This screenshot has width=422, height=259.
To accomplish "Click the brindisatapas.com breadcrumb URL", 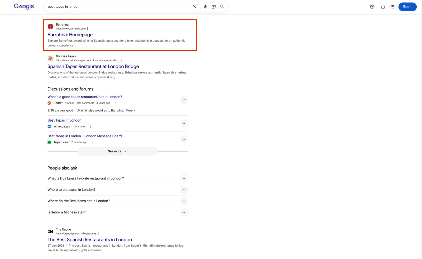I will pos(87,60).
